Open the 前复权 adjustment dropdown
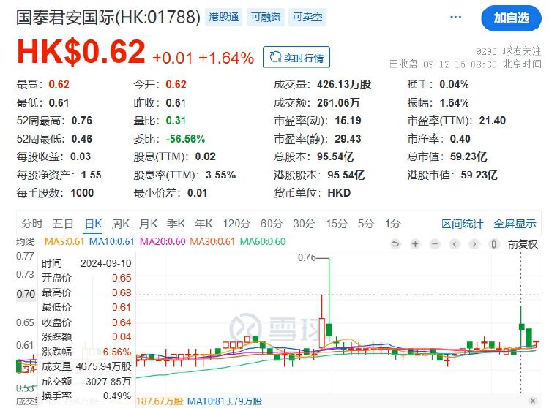The height and width of the screenshot is (408, 549). click(523, 243)
